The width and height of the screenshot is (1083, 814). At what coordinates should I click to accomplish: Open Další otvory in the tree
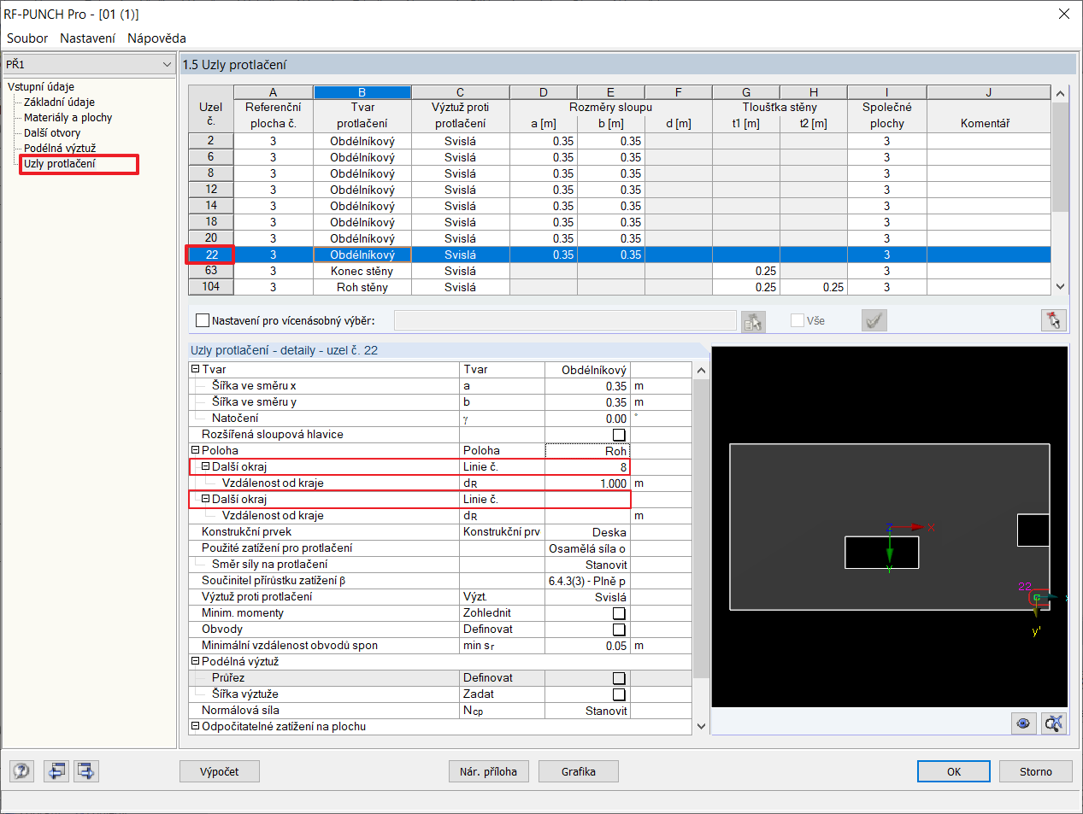click(52, 133)
